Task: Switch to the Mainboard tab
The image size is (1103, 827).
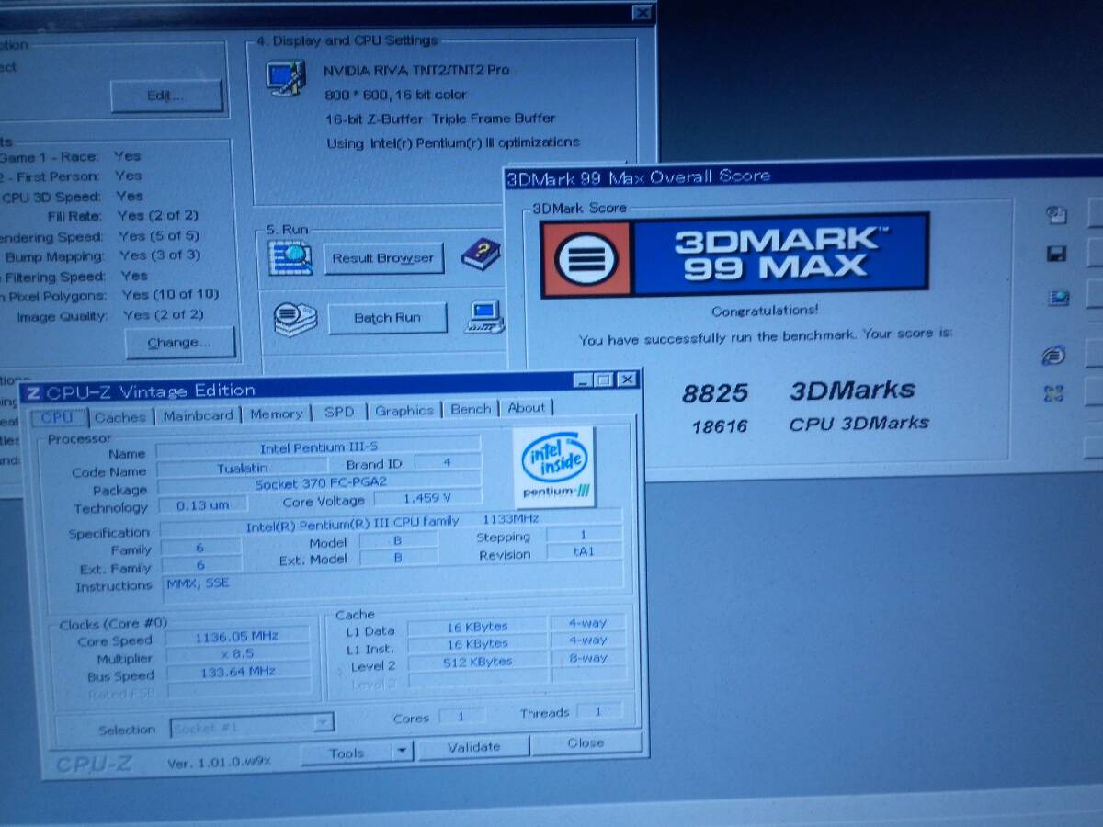Action: (198, 415)
